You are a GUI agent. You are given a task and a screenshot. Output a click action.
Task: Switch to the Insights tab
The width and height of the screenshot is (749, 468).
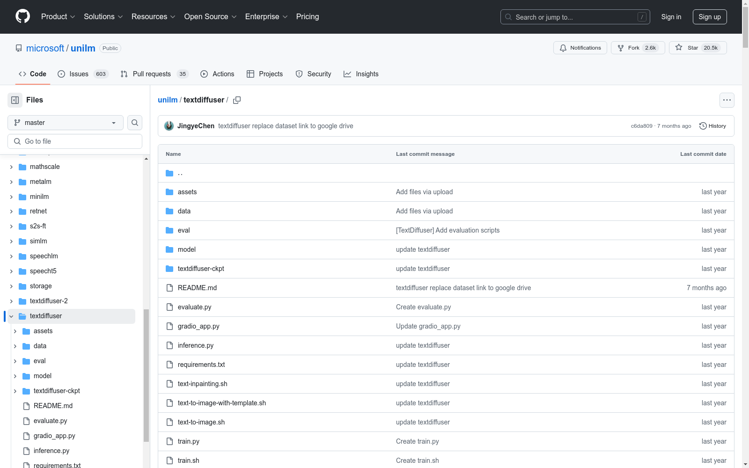click(x=361, y=74)
